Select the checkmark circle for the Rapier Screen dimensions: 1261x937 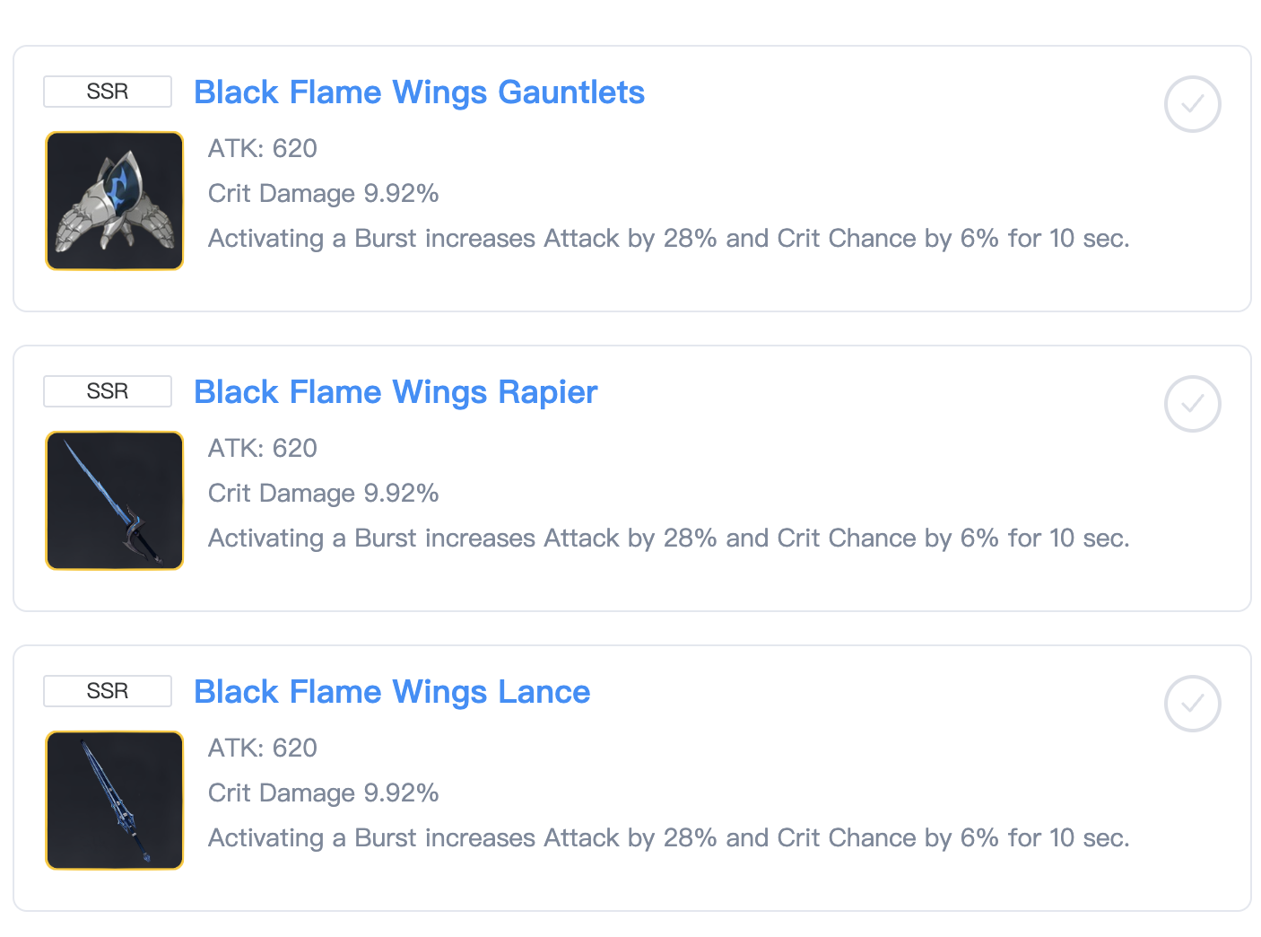pos(1192,404)
